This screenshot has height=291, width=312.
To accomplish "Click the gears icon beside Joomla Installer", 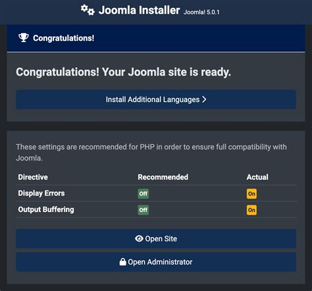I will (x=88, y=10).
